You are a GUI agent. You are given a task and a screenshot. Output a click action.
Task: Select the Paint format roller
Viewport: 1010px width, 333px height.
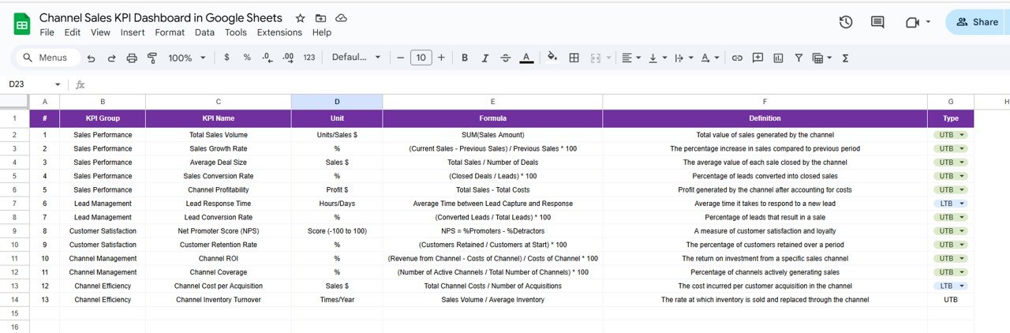coord(152,58)
